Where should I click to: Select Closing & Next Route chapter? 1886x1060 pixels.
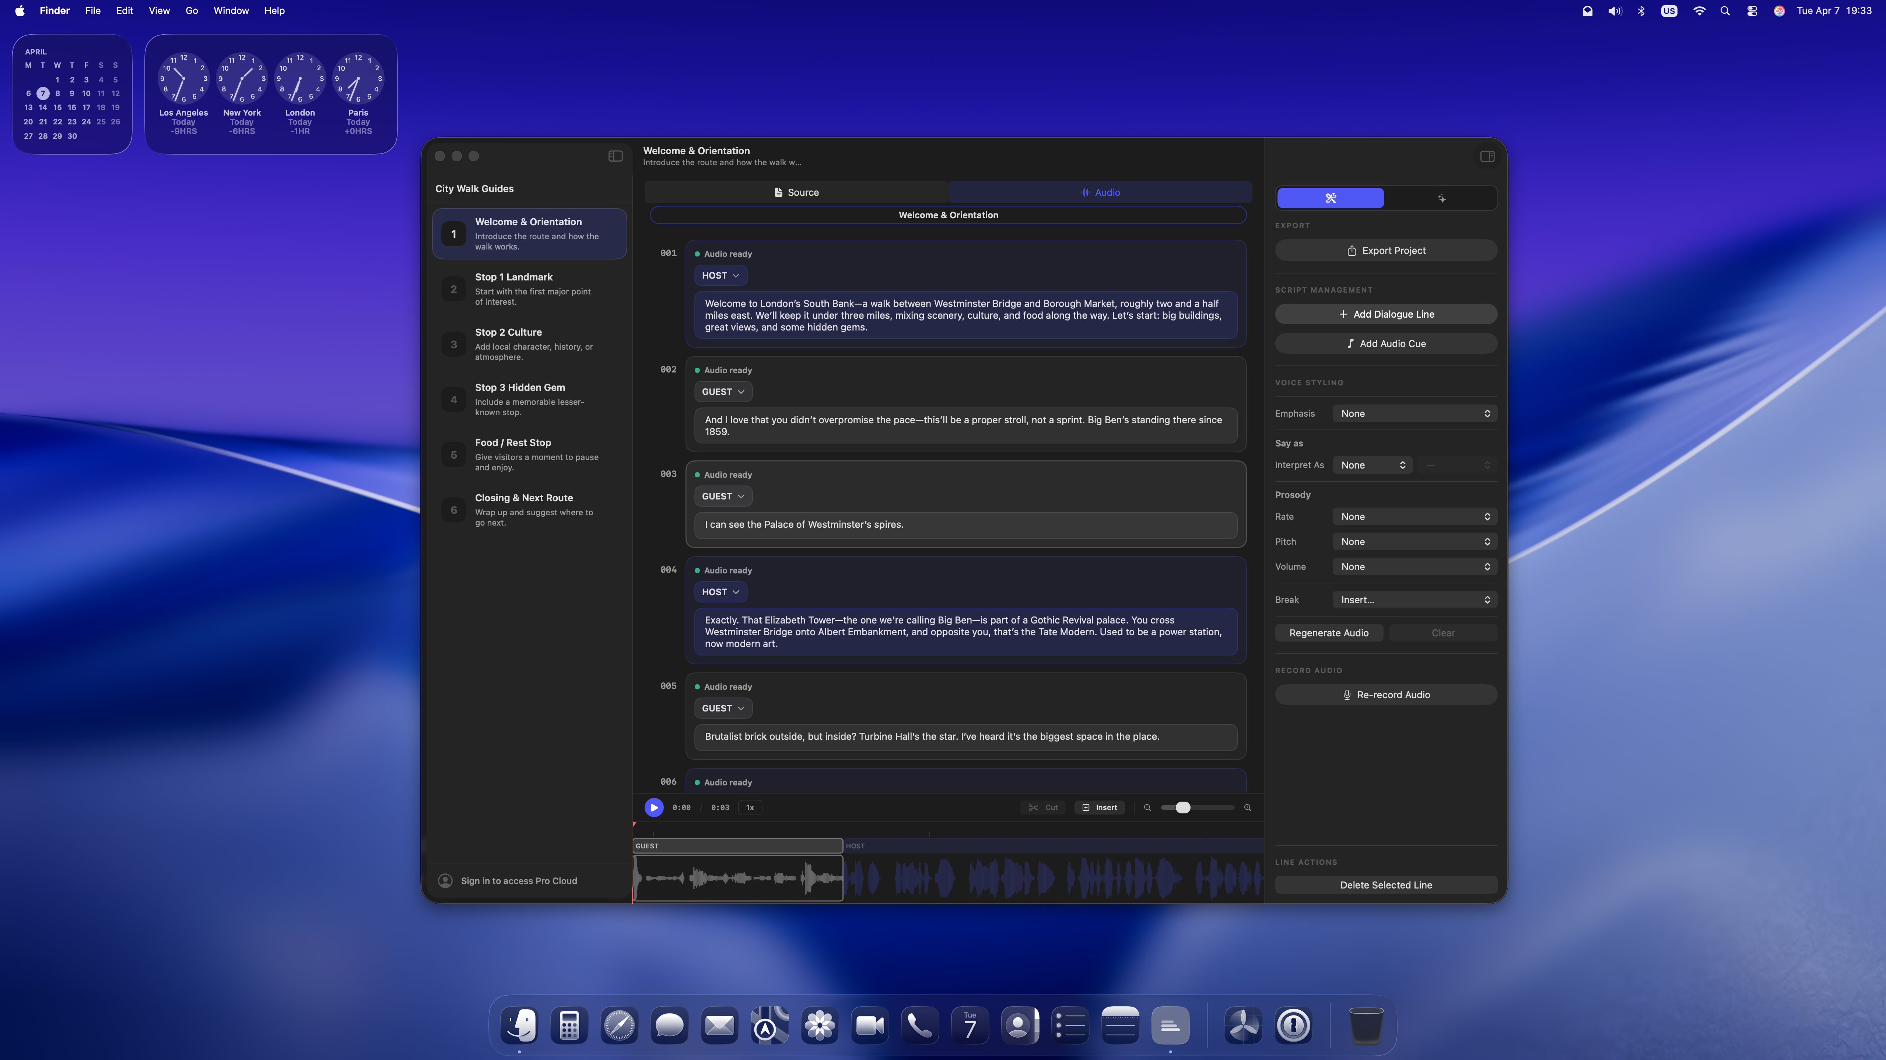pos(529,510)
